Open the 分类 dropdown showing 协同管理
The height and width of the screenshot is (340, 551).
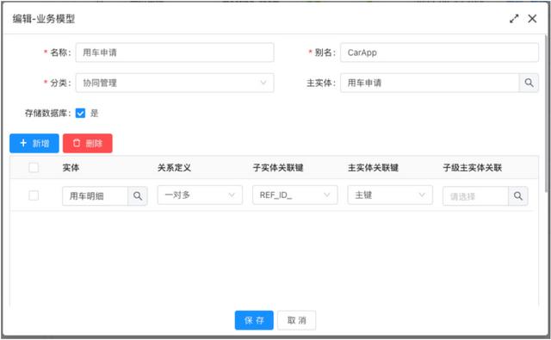(175, 83)
